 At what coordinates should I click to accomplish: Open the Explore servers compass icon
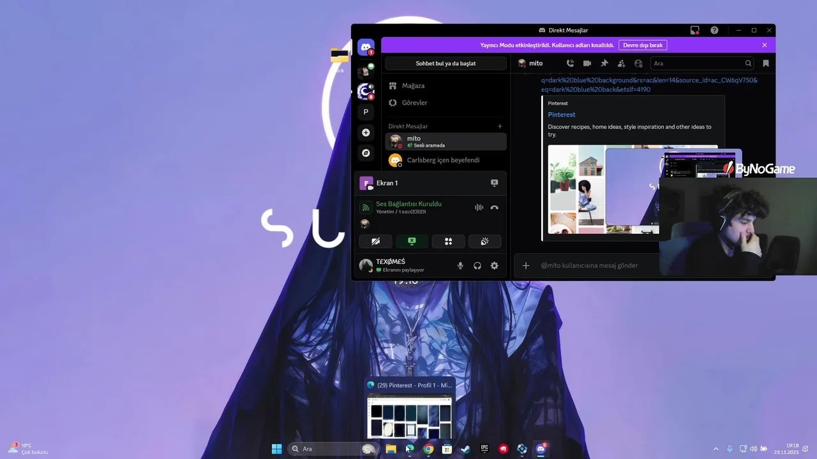coord(366,153)
